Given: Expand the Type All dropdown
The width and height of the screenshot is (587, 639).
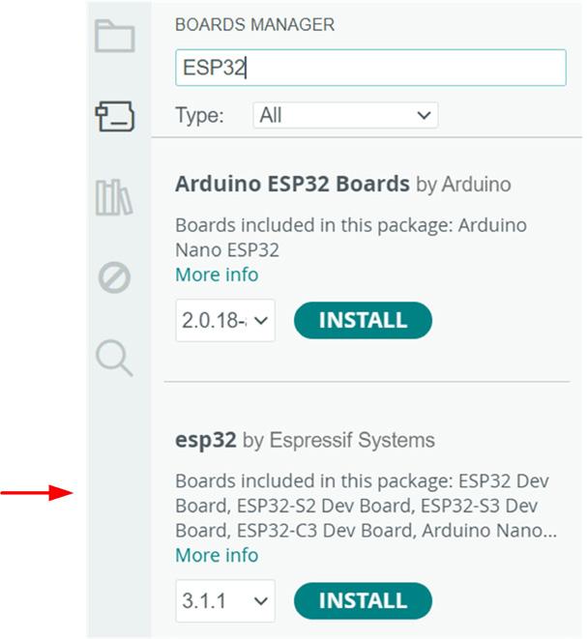Looking at the screenshot, I should click(x=345, y=115).
